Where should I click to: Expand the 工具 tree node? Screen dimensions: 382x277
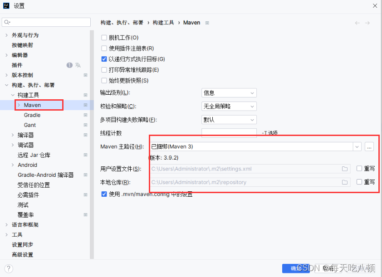[6, 235]
